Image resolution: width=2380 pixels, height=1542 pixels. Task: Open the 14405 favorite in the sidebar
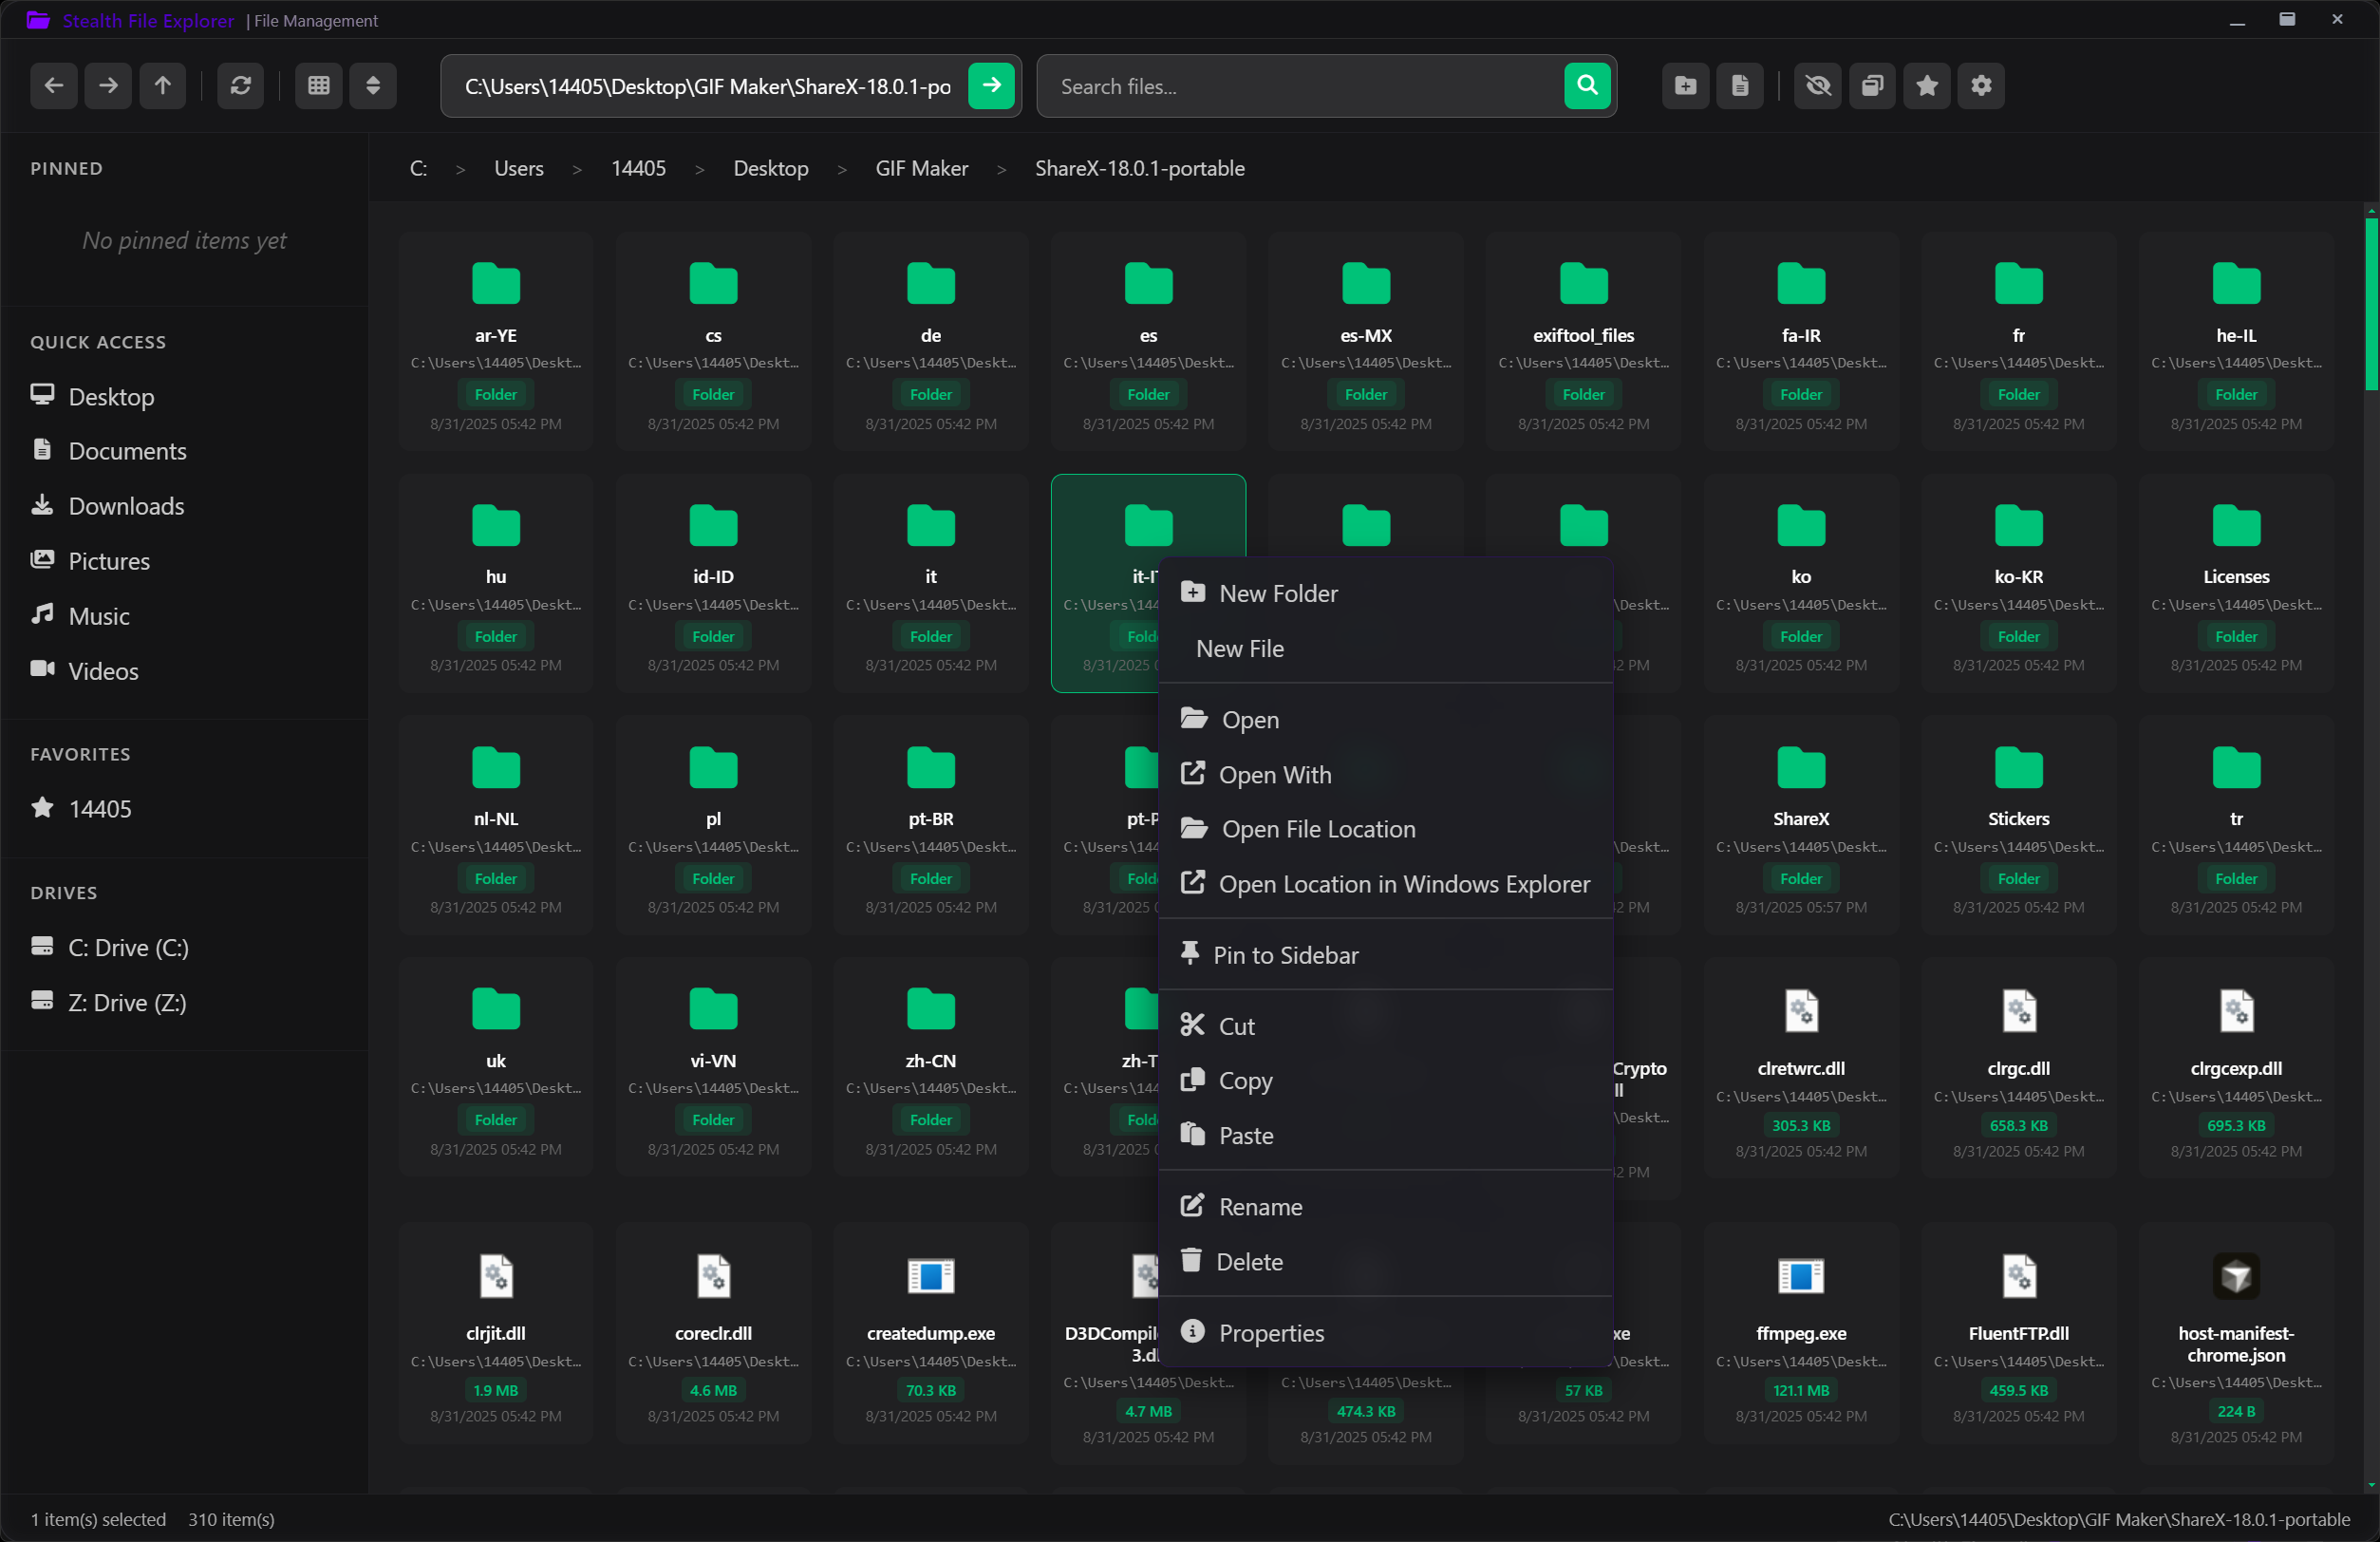pos(99,808)
